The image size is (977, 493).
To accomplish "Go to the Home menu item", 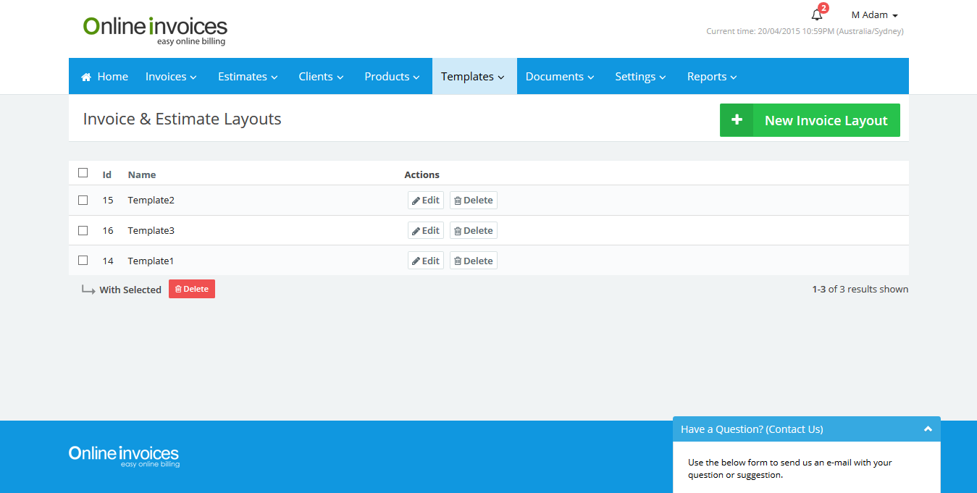I will (x=105, y=77).
